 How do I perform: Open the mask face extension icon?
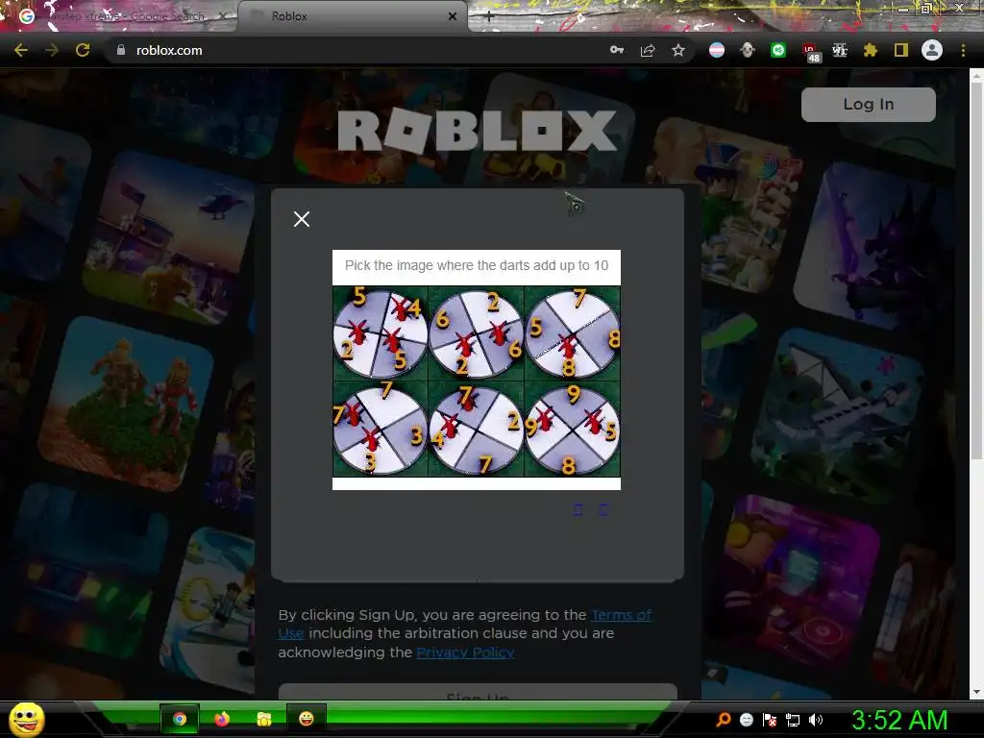point(748,50)
